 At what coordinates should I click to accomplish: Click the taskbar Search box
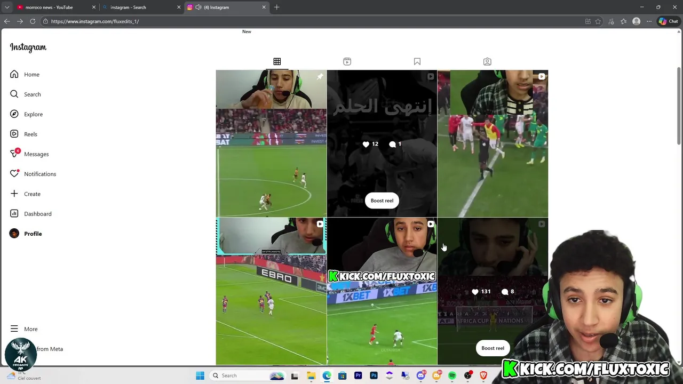point(248,375)
